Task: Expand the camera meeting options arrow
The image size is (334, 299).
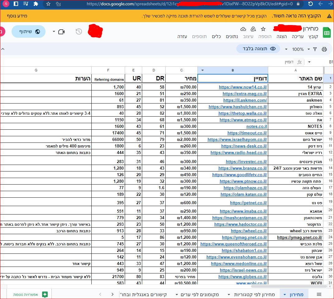Action: 54,32
